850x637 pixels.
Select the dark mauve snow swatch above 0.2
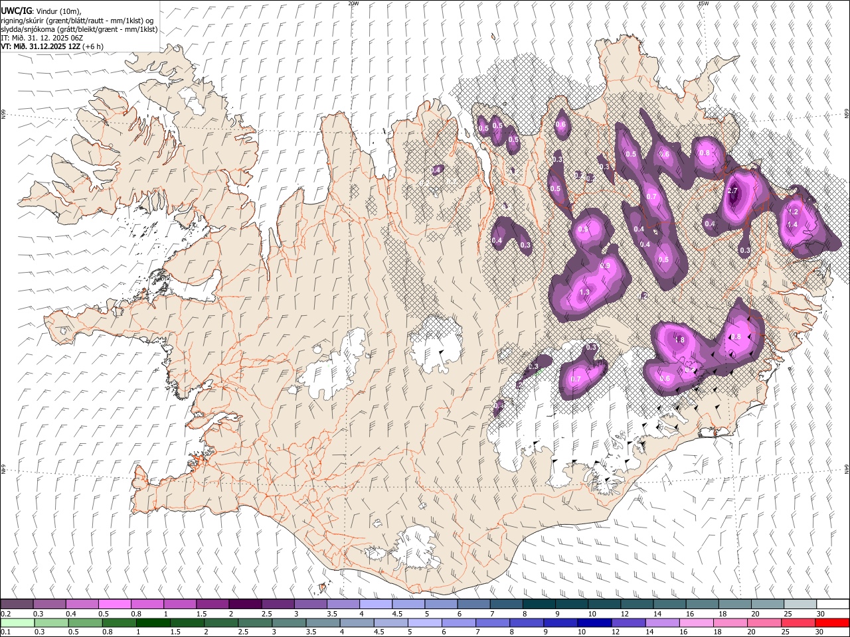[17, 604]
